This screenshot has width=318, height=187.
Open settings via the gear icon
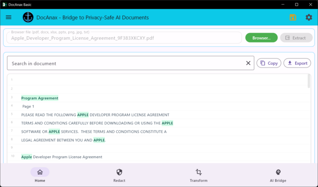click(x=309, y=17)
